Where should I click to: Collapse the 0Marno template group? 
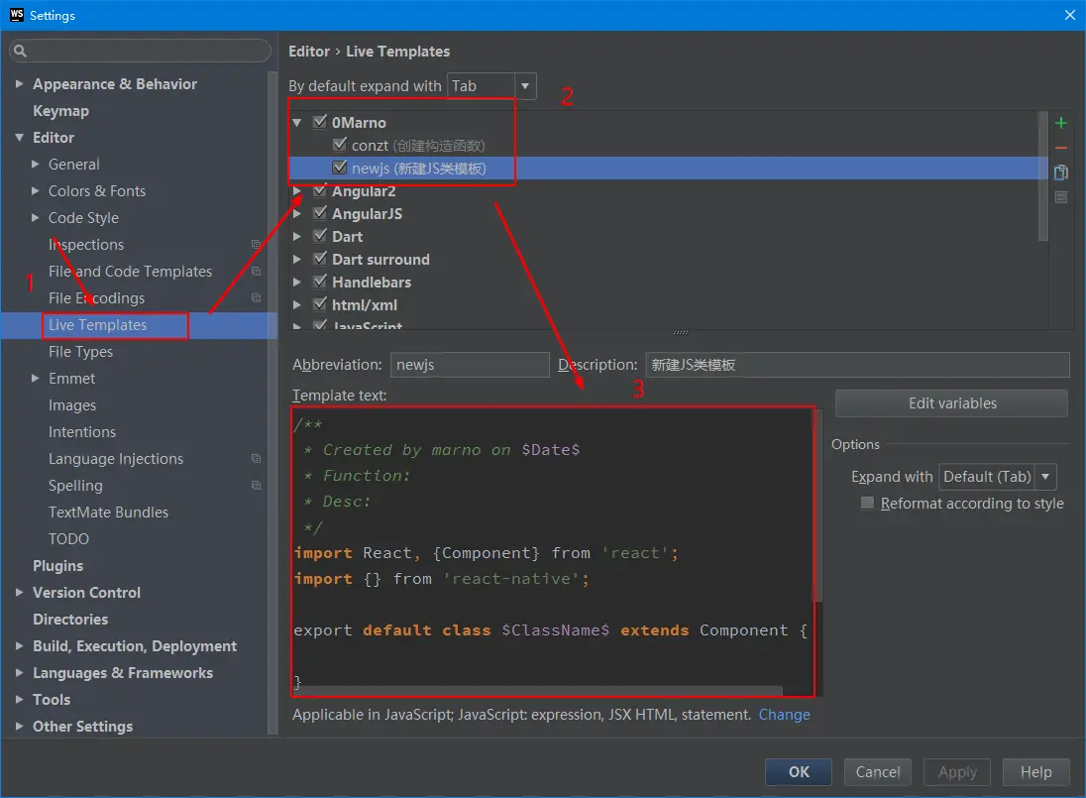[x=297, y=123]
